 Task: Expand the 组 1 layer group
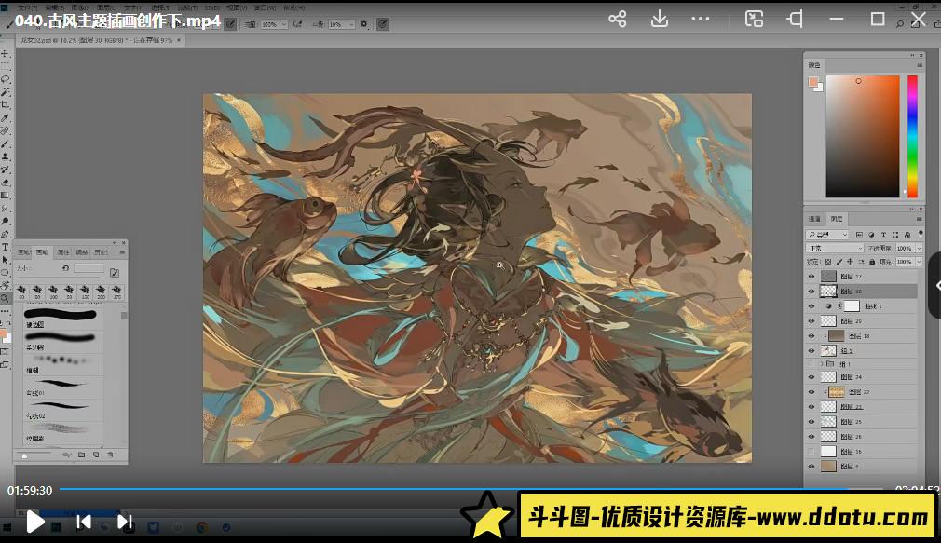click(x=824, y=363)
